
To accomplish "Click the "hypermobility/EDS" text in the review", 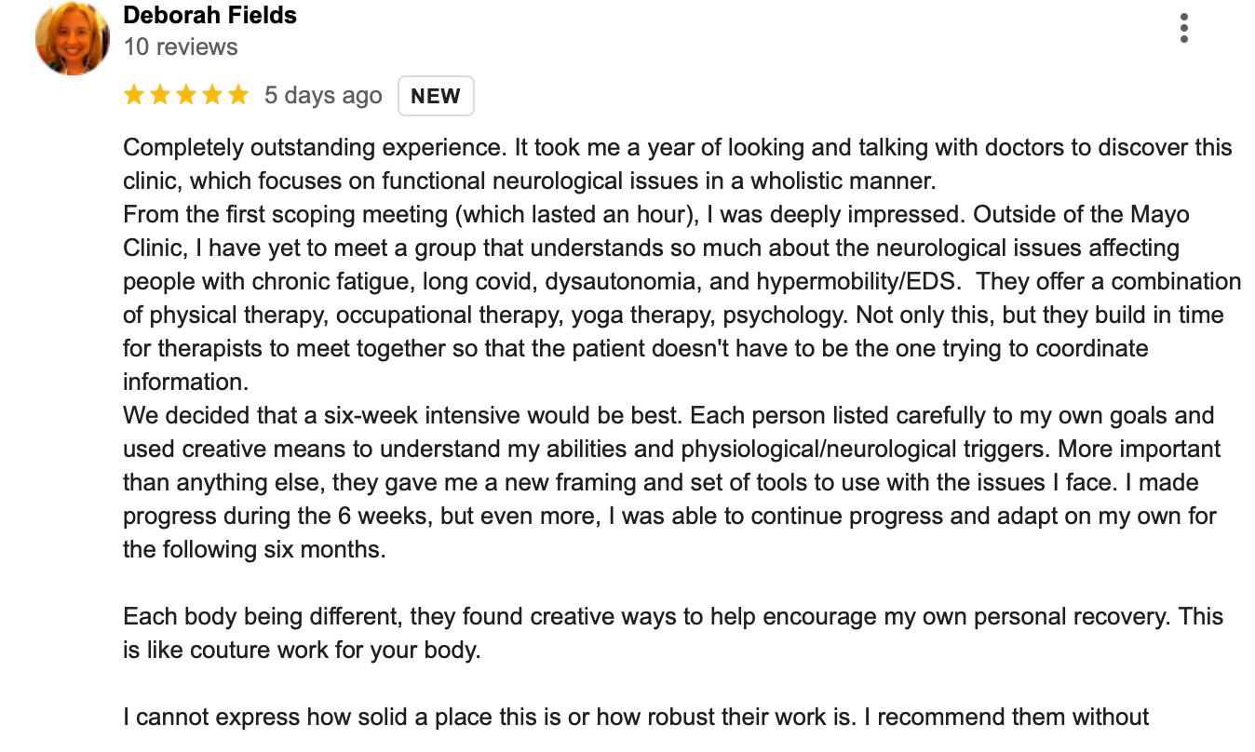I will pyautogui.click(x=861, y=282).
